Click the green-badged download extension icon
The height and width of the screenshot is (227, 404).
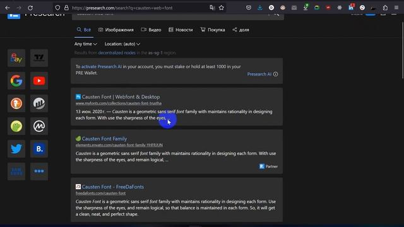[x=306, y=8]
